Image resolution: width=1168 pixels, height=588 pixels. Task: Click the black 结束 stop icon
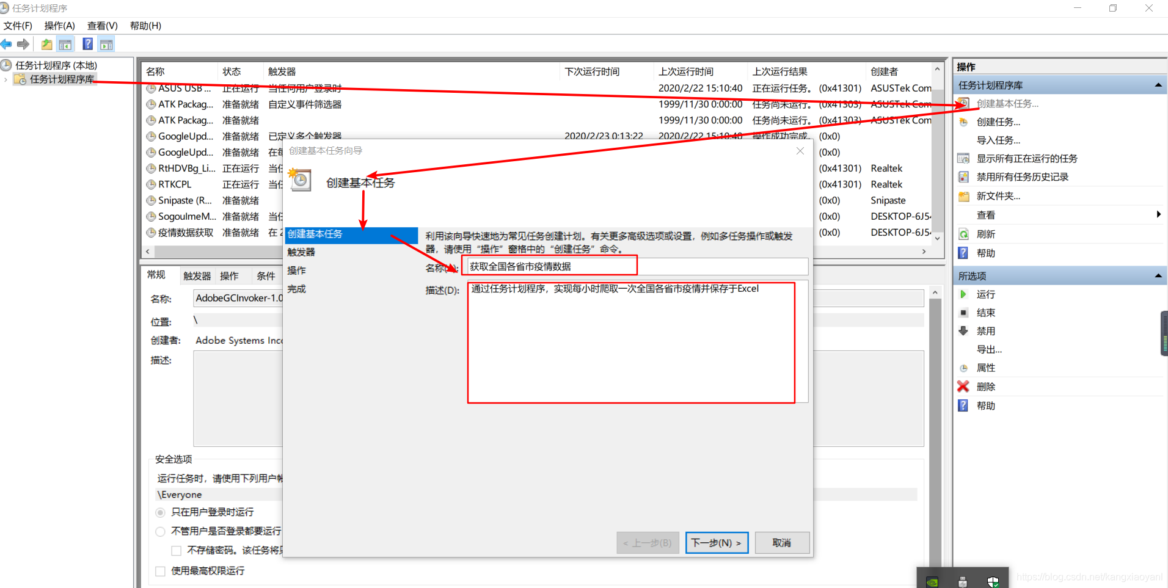(x=963, y=313)
